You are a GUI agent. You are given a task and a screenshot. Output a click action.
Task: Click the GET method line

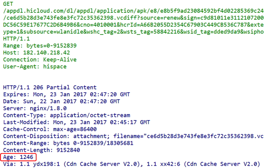pyautogui.click(x=8, y=3)
